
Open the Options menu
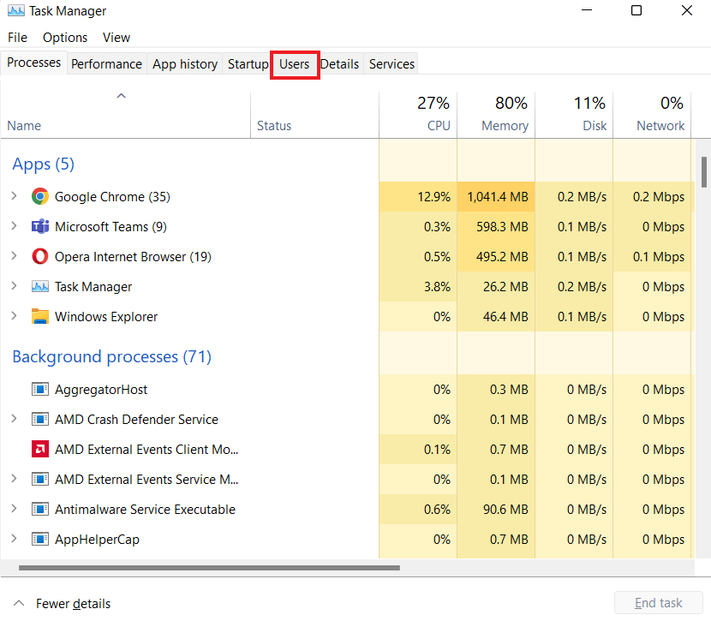click(65, 37)
